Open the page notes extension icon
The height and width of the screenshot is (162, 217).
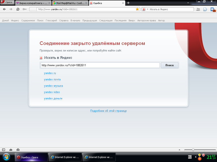click(x=205, y=9)
